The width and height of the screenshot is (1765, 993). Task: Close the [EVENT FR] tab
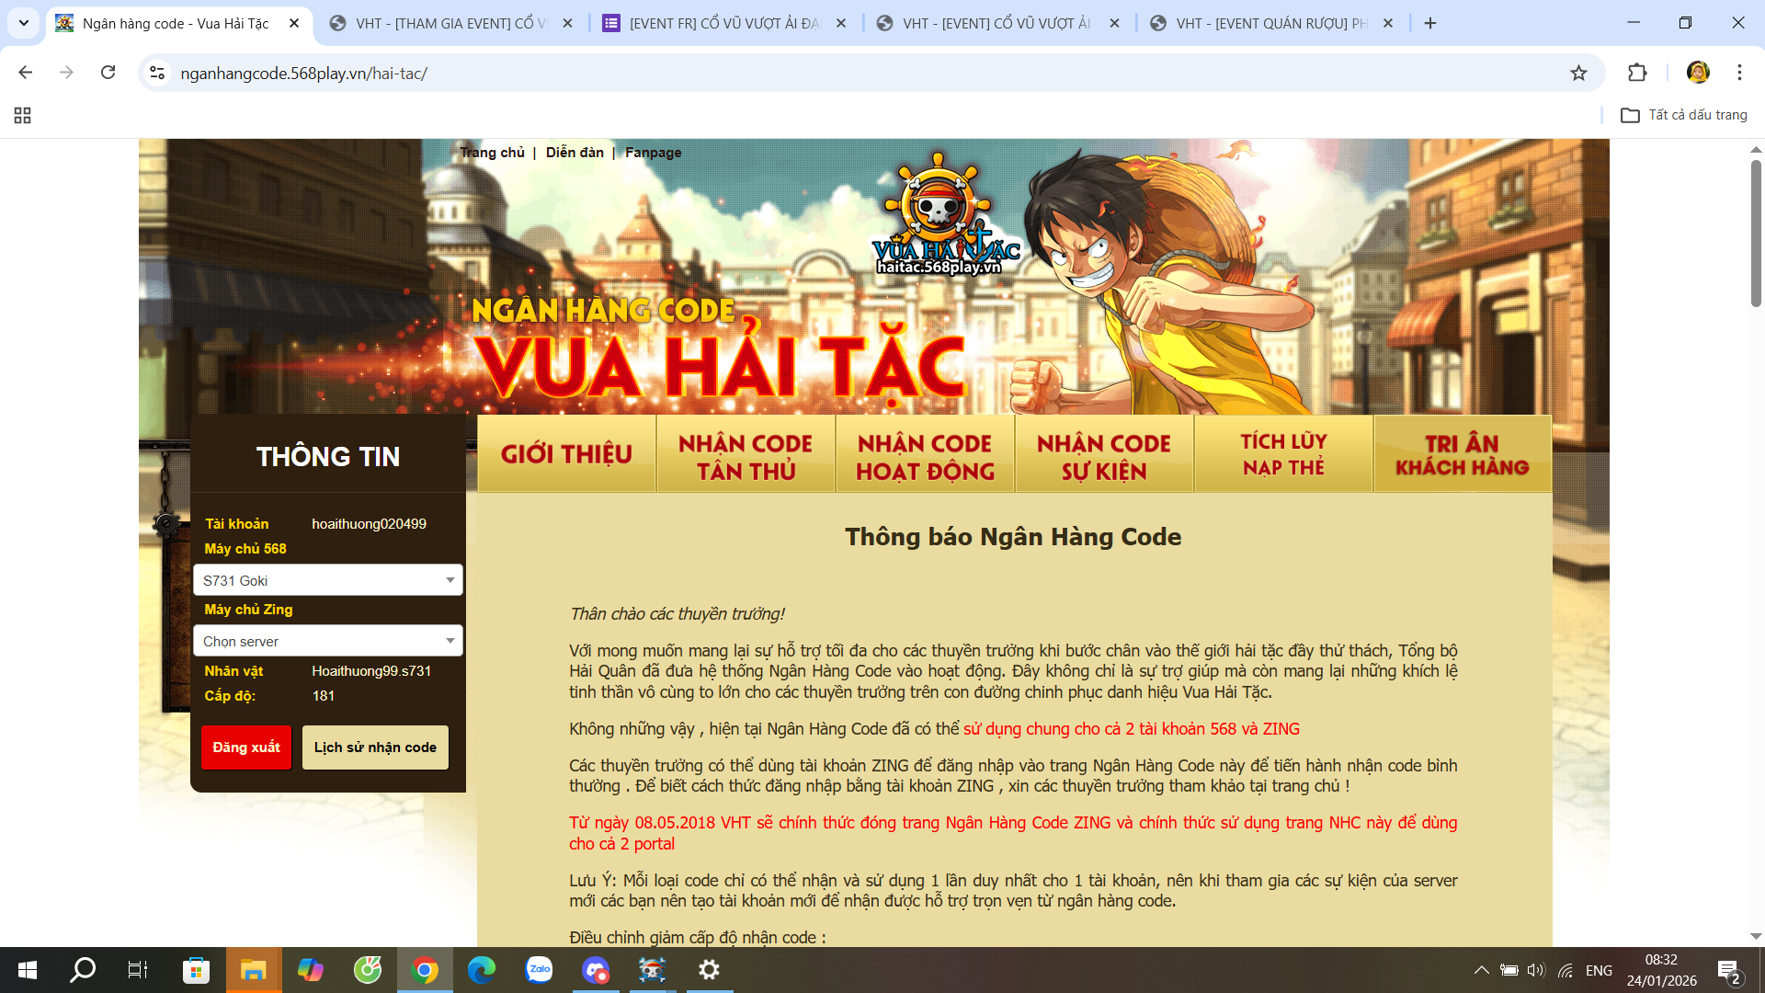click(x=841, y=23)
